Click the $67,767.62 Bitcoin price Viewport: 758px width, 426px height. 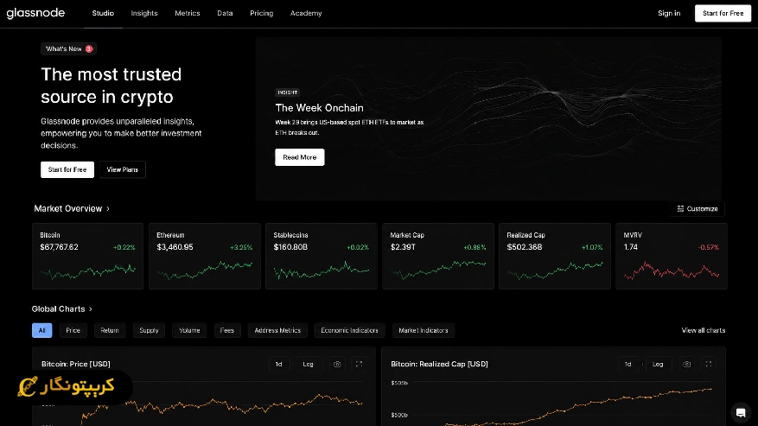[59, 247]
